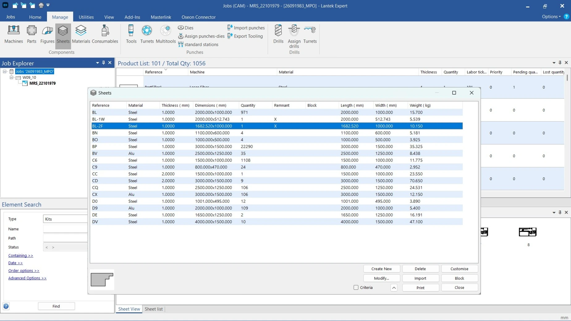Collapse the Jobs '26091983_MPO' tree node
This screenshot has width=571, height=321.
pyautogui.click(x=5, y=71)
